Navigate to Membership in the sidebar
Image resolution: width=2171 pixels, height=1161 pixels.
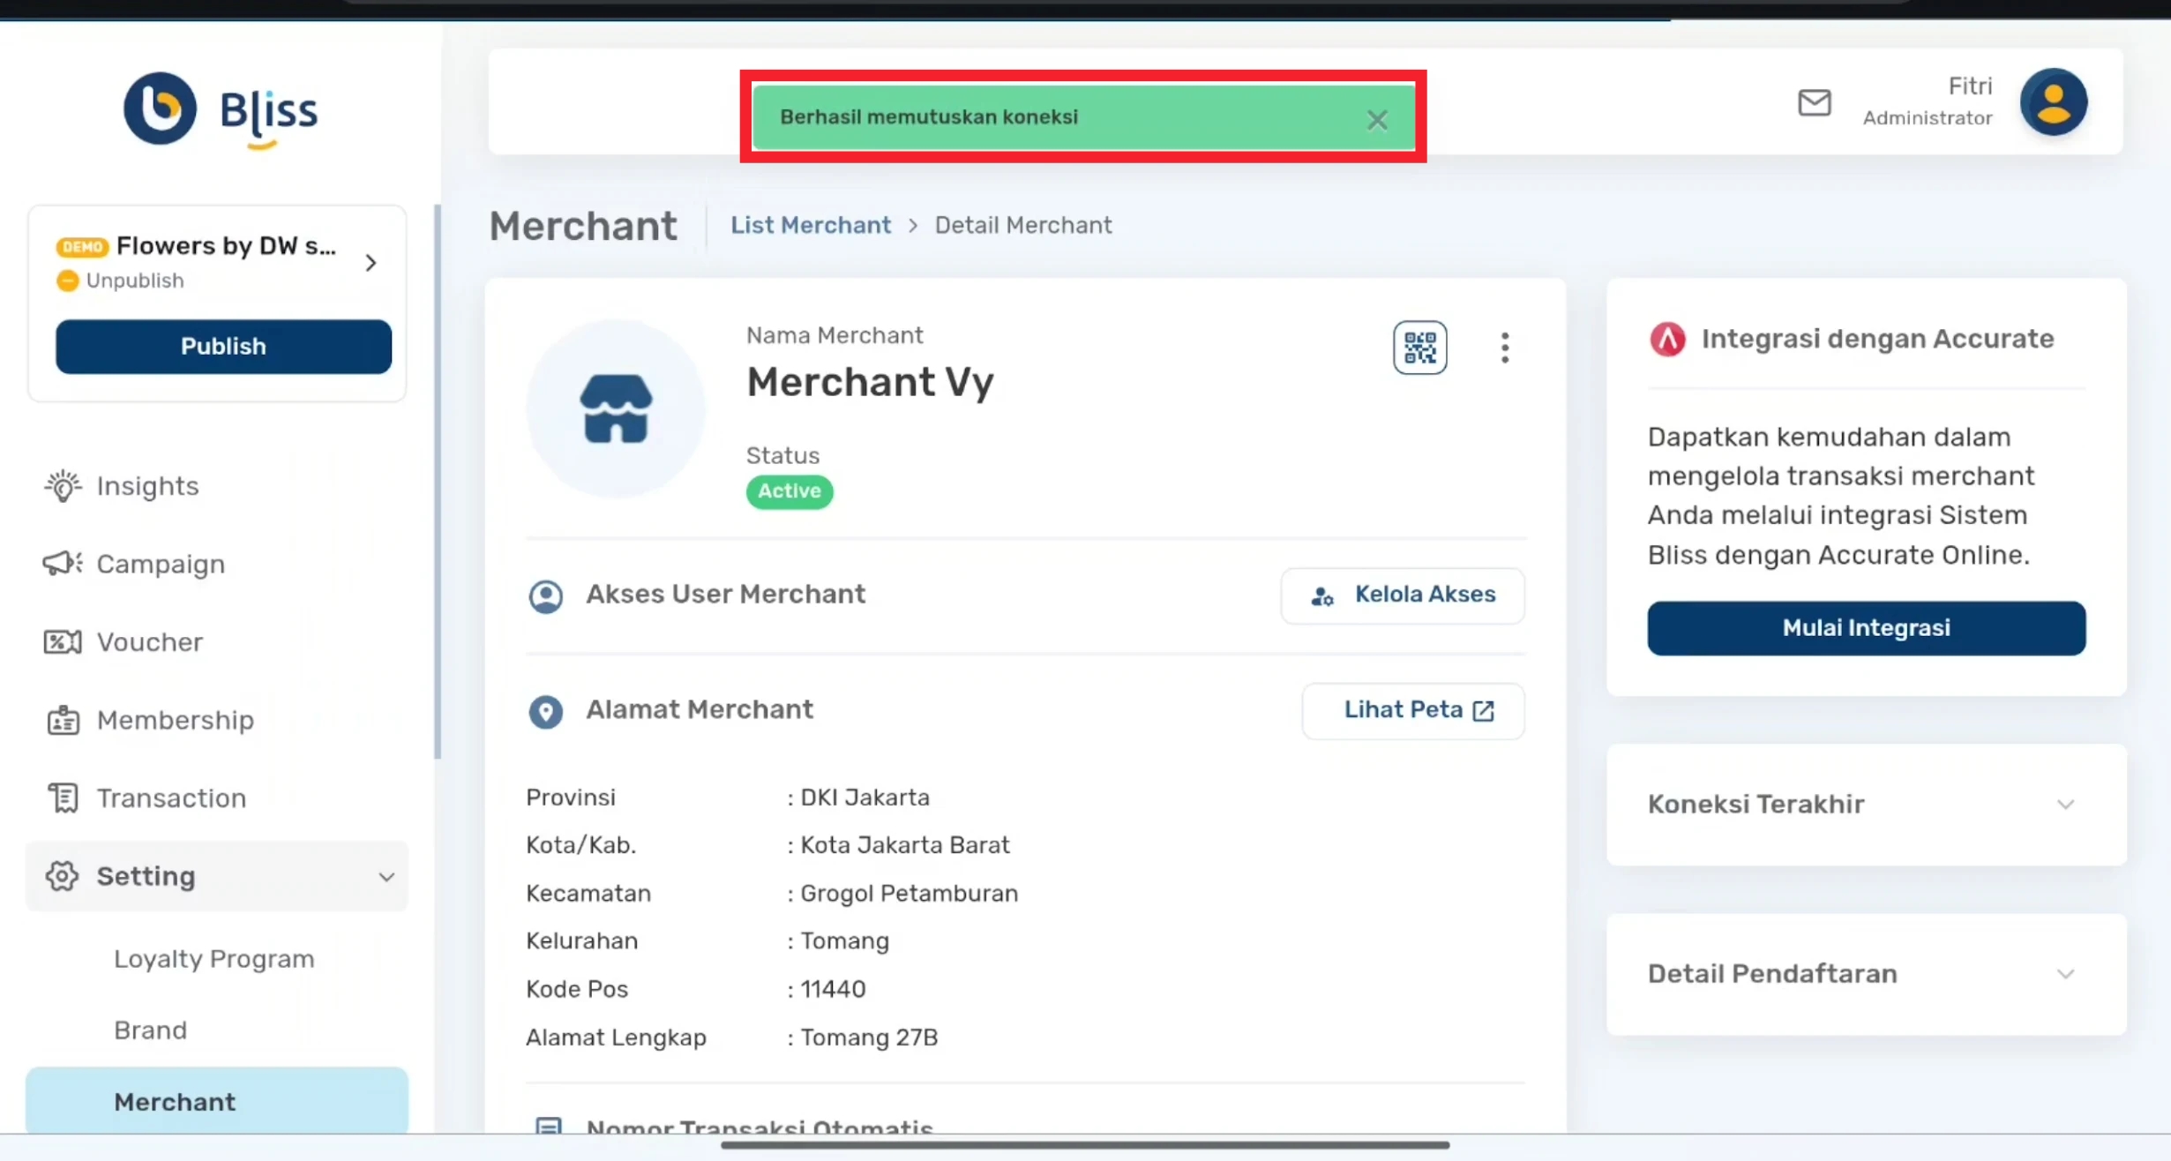coord(175,720)
